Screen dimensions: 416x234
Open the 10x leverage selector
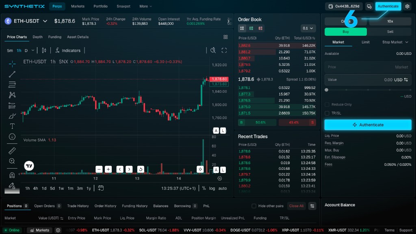coord(390,21)
